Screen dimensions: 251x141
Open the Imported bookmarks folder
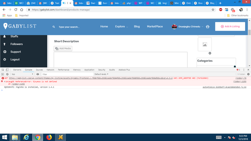[x=22, y=15]
